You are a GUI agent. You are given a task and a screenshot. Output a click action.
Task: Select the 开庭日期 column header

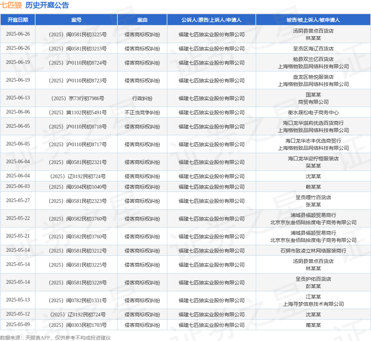tap(18, 20)
